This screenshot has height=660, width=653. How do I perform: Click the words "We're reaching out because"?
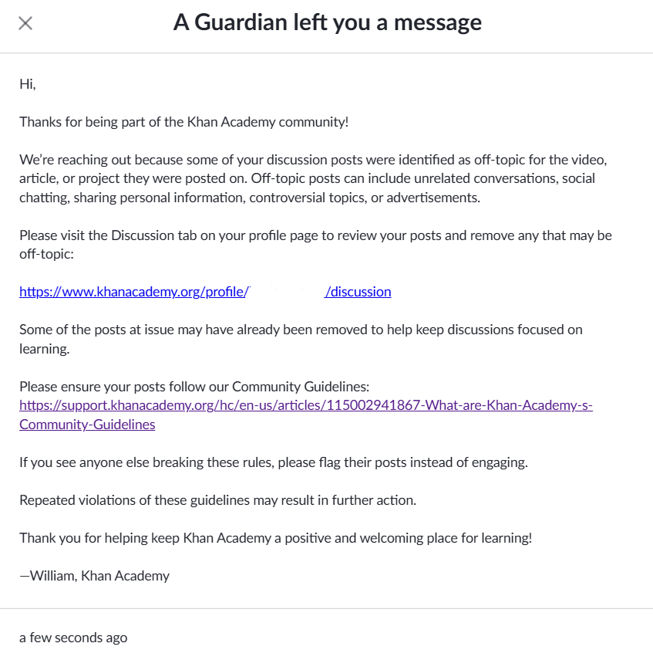coord(101,160)
